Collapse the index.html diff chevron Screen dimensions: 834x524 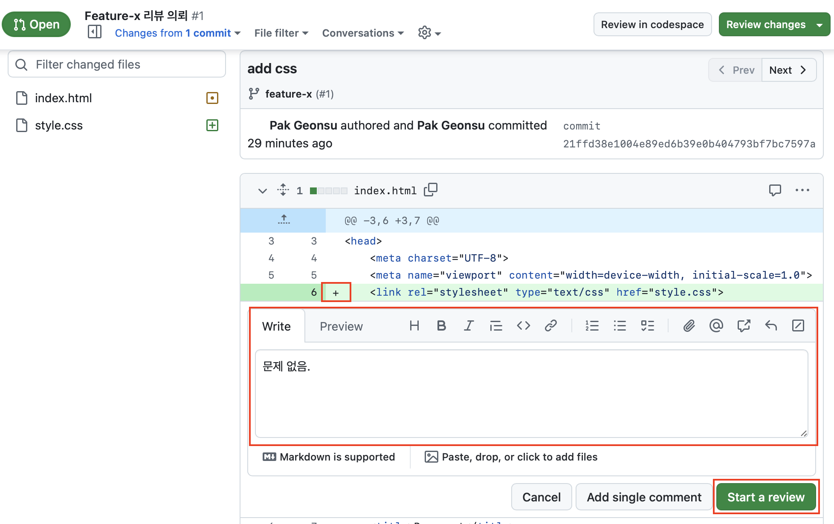263,191
